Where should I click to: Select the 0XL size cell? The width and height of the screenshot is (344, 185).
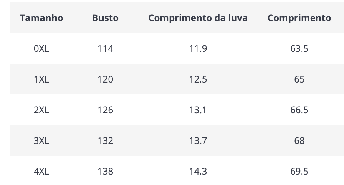click(x=42, y=49)
